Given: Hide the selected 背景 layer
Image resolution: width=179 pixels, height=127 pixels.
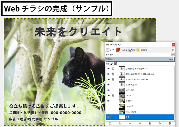Looking at the screenshot, I should 108,117.
